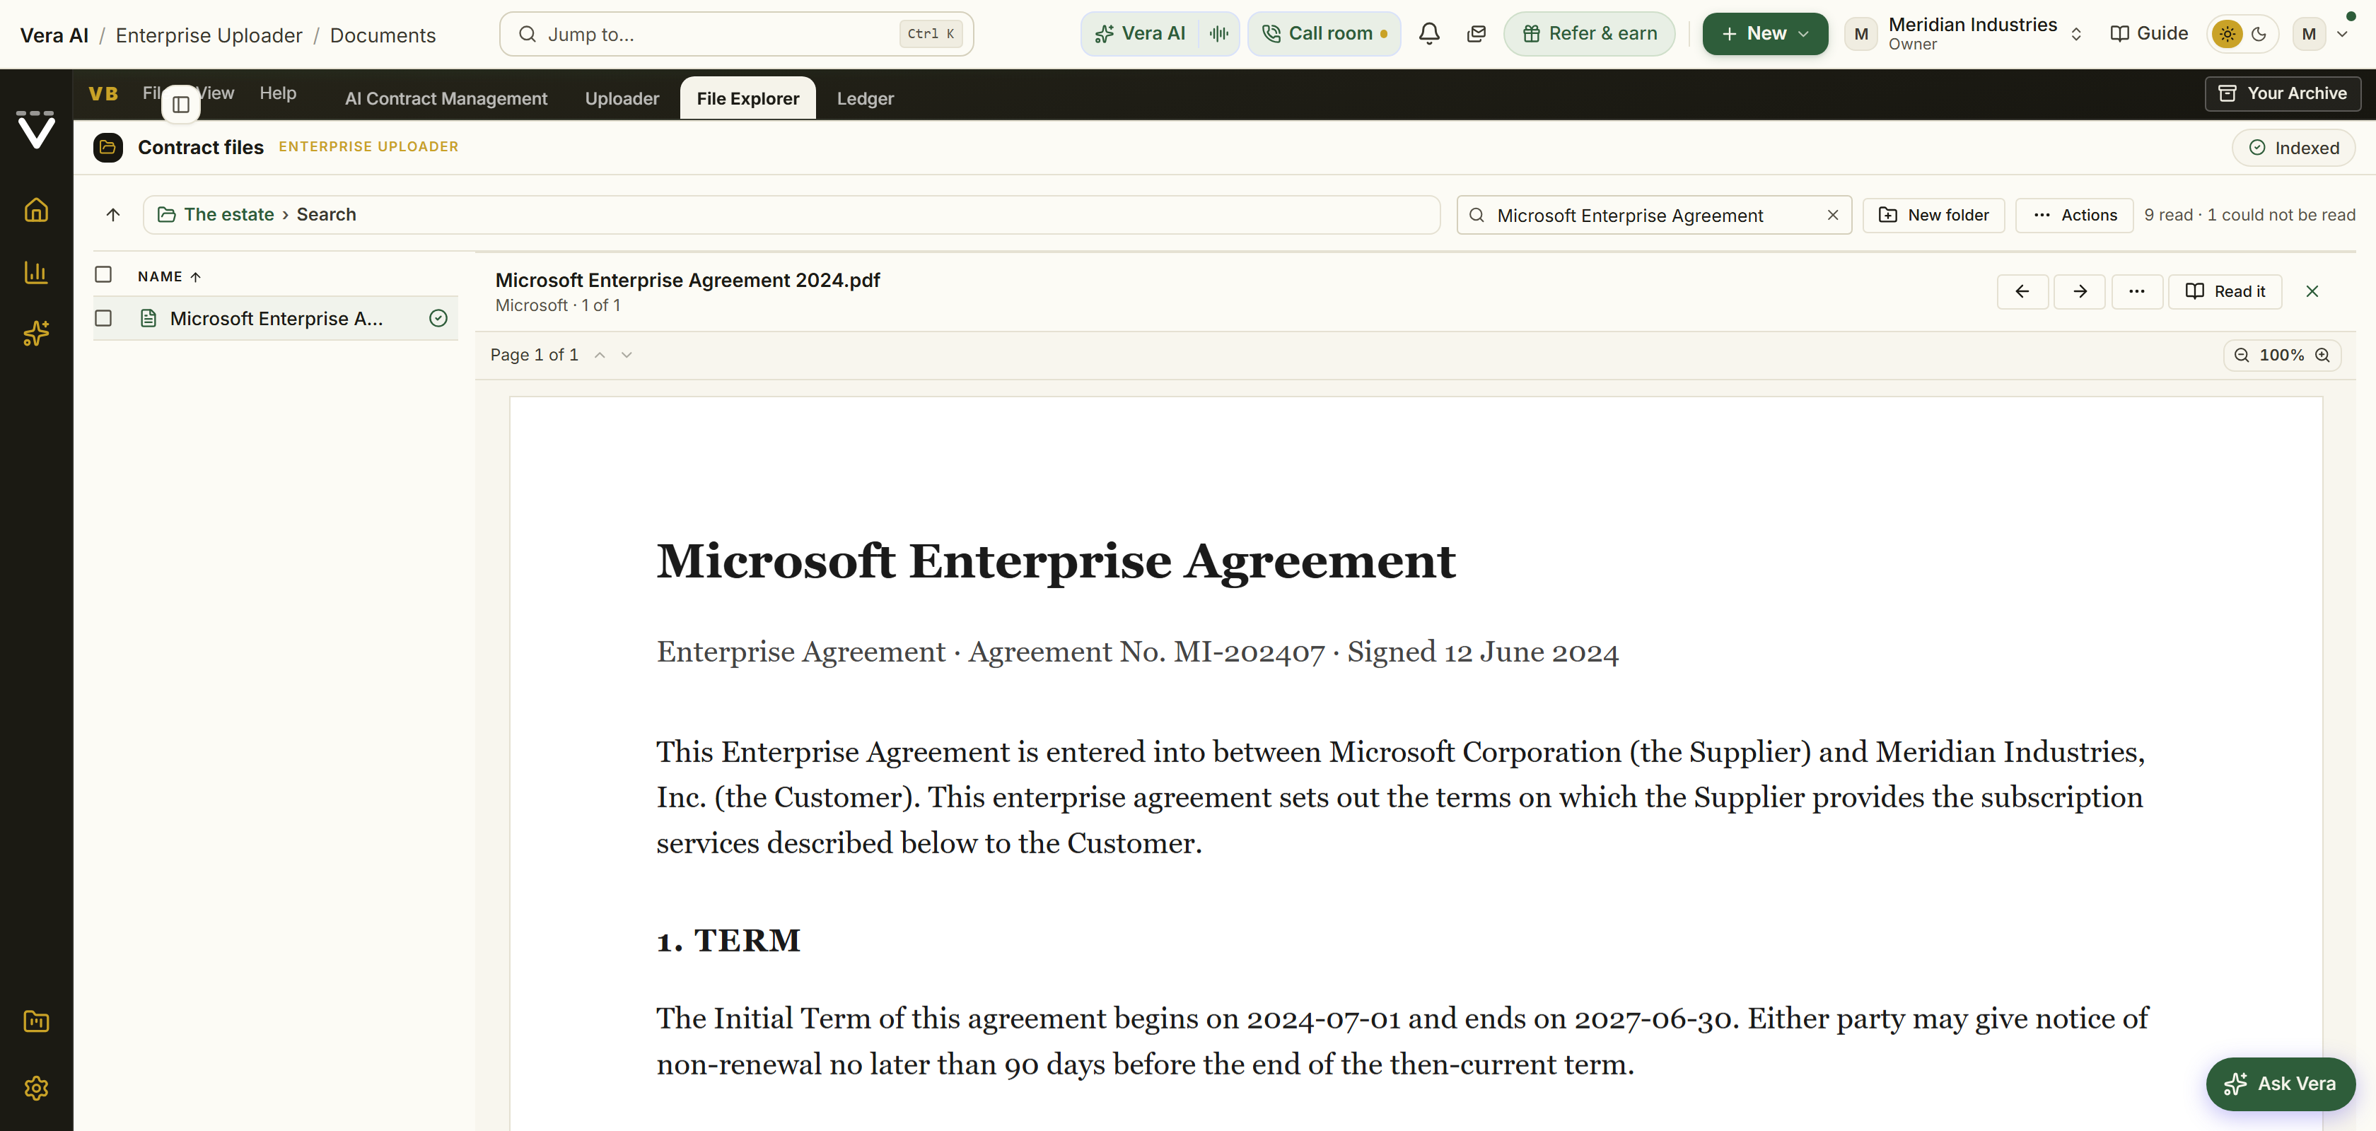Image resolution: width=2376 pixels, height=1131 pixels.
Task: Open the inbox mail icon
Action: pos(1476,34)
